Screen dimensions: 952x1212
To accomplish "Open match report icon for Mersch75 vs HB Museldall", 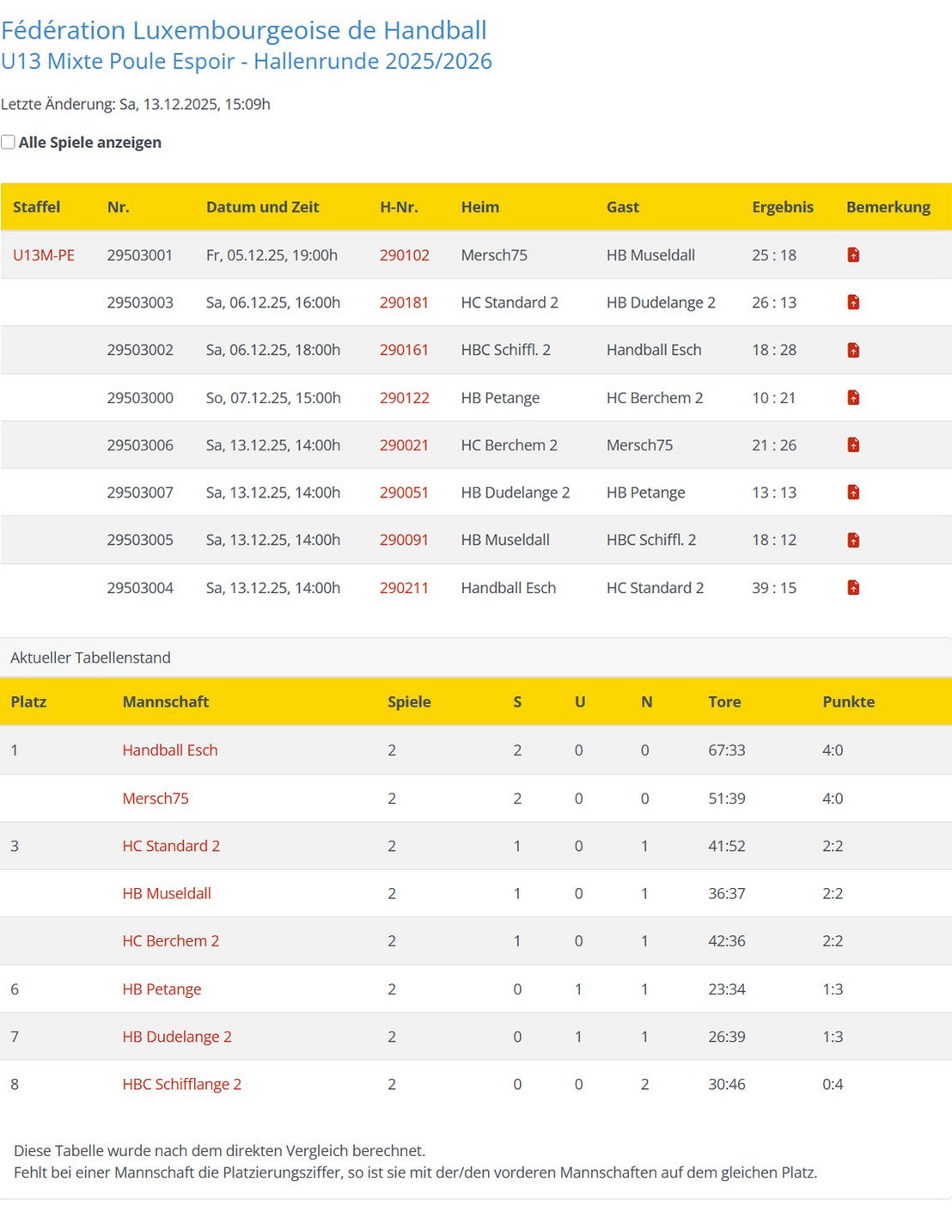I will point(853,255).
